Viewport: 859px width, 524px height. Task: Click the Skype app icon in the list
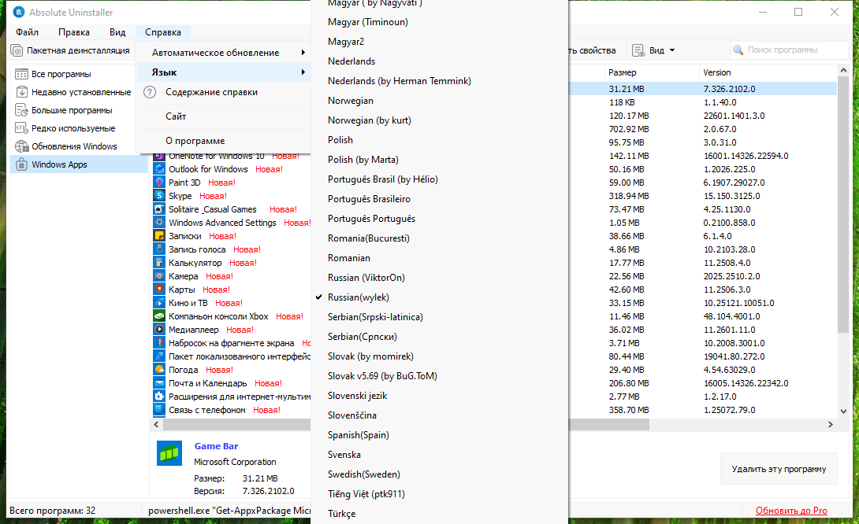(x=159, y=196)
